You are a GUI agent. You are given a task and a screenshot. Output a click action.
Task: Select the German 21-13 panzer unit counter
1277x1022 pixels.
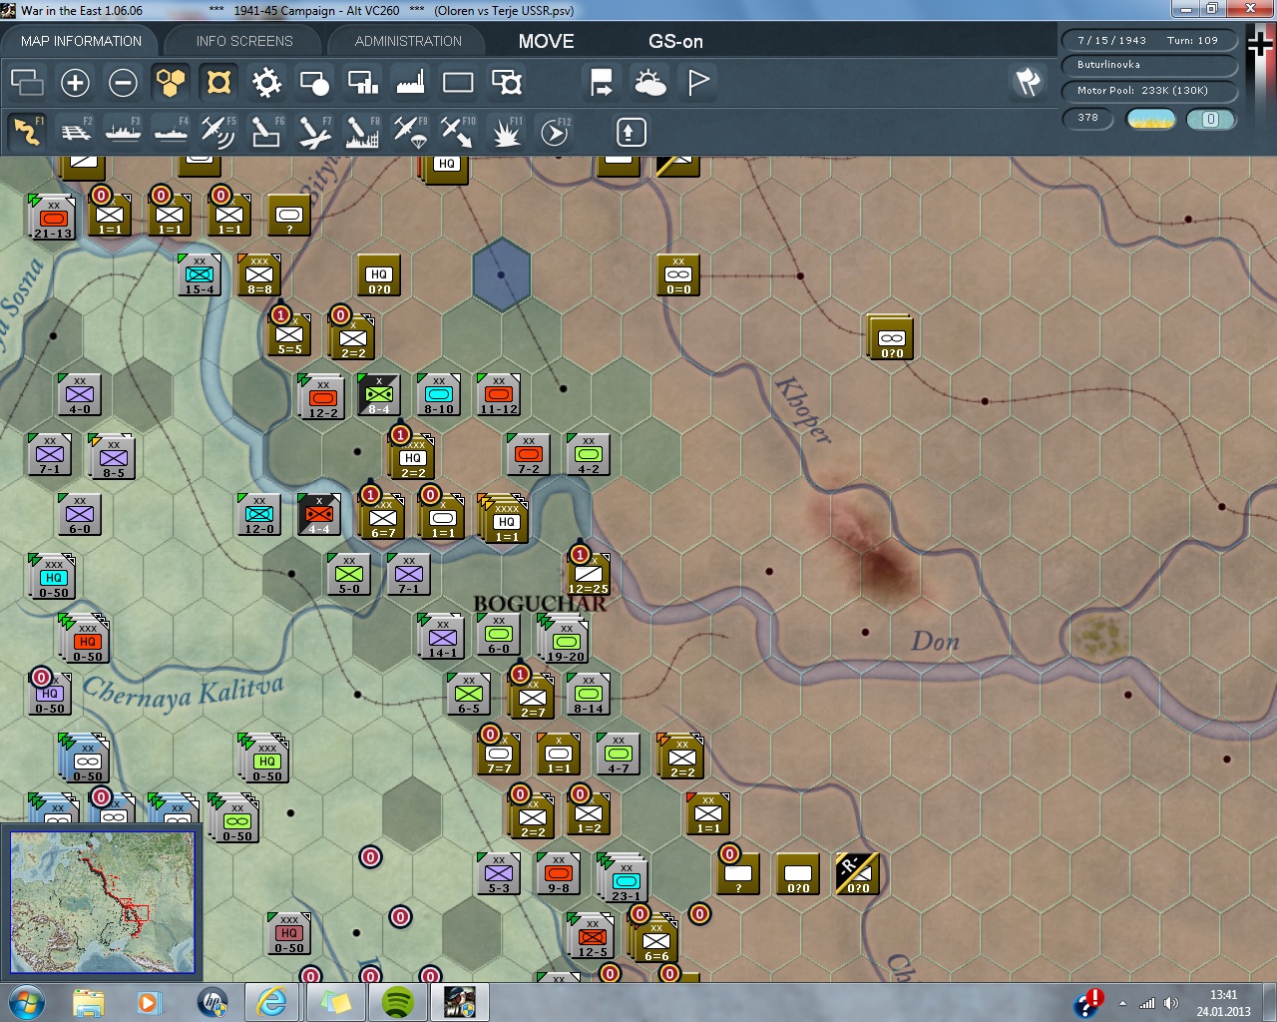click(x=52, y=219)
